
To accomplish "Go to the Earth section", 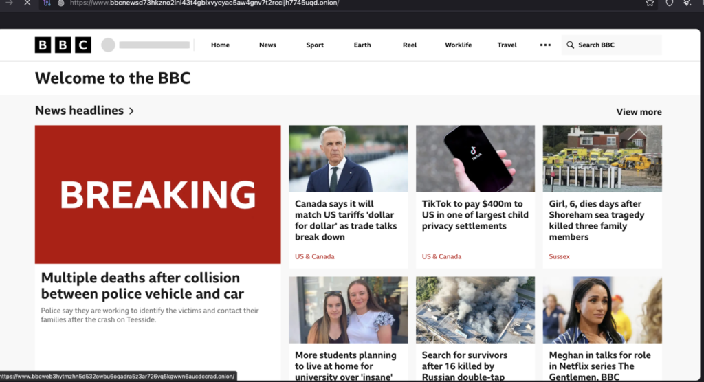I will click(362, 45).
